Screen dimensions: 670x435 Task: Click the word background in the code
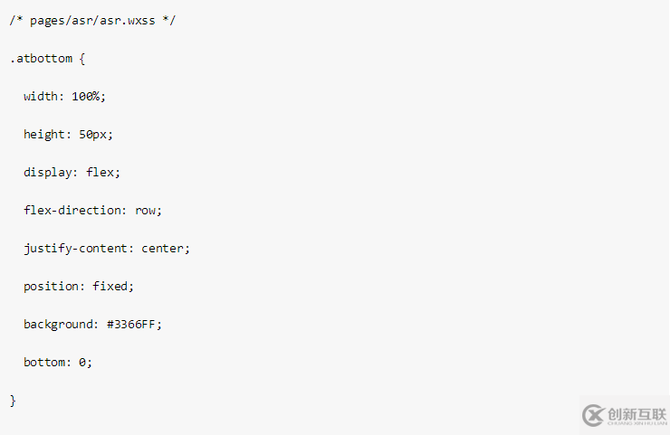pyautogui.click(x=58, y=325)
